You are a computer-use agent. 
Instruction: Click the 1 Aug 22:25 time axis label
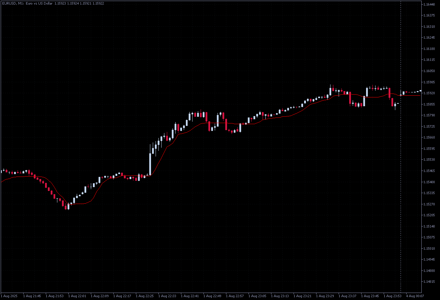145,296
